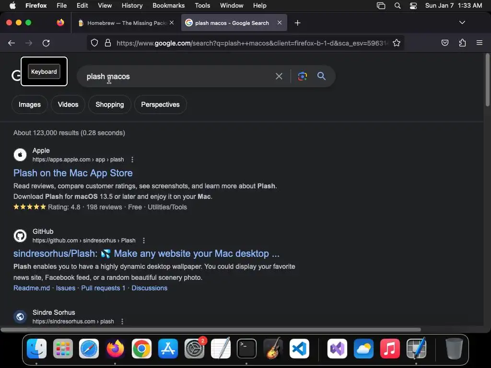Open macOS Control Center
Viewport: 491px width, 368px height.
413,6
